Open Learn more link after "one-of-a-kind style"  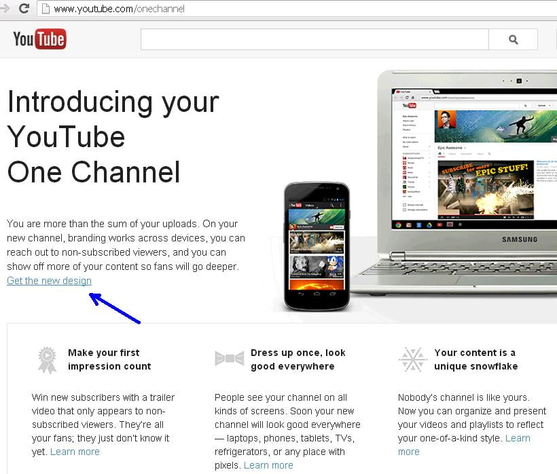click(464, 445)
